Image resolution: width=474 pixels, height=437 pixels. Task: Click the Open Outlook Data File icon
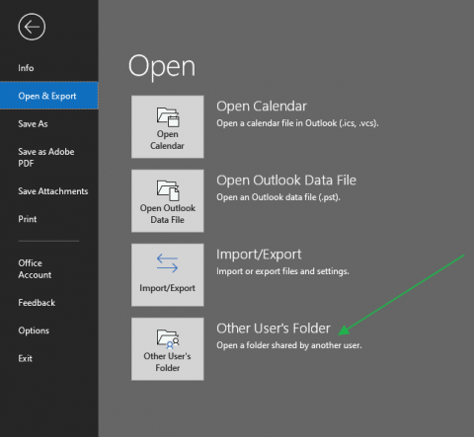pos(168,190)
